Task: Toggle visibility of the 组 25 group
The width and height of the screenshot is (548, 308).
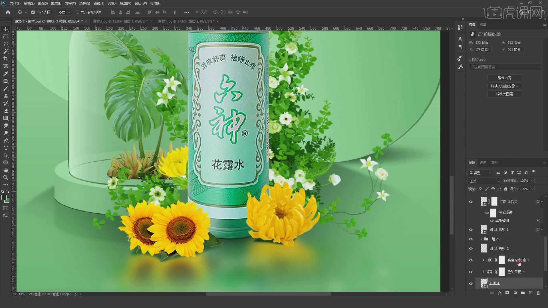Action: click(471, 239)
